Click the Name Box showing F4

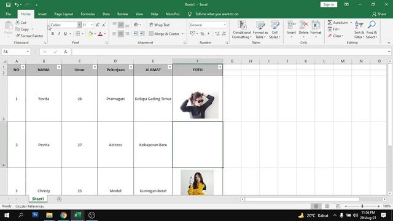tap(15, 52)
